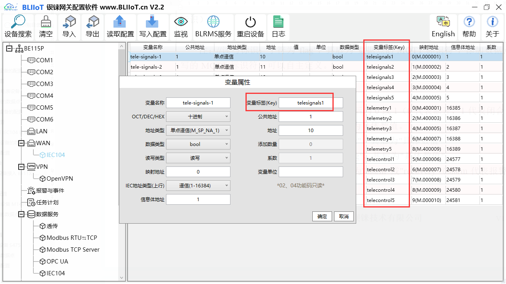
Task: Click the 信息体地址 column header
Action: [x=463, y=47]
